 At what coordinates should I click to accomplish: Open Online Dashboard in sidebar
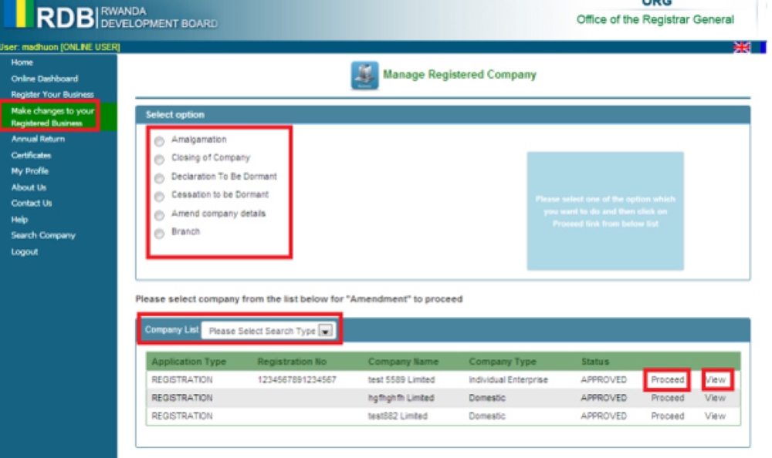point(44,79)
